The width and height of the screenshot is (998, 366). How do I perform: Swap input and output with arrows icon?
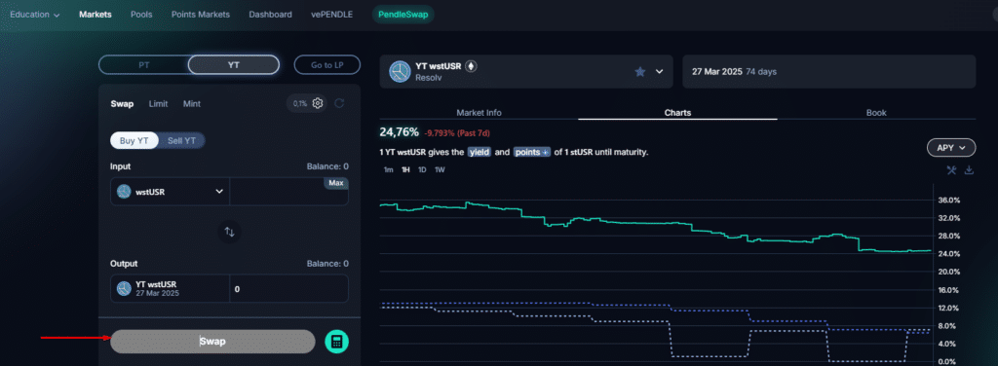230,232
